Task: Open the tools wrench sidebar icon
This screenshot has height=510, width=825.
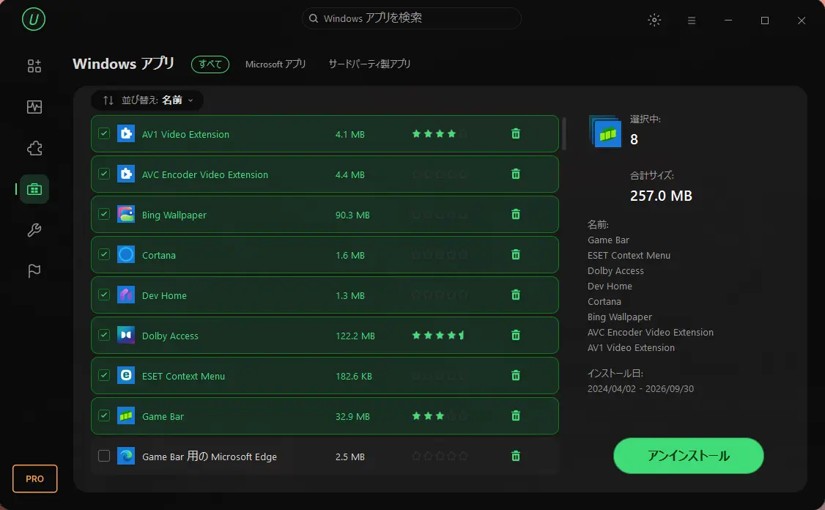Action: pos(34,230)
